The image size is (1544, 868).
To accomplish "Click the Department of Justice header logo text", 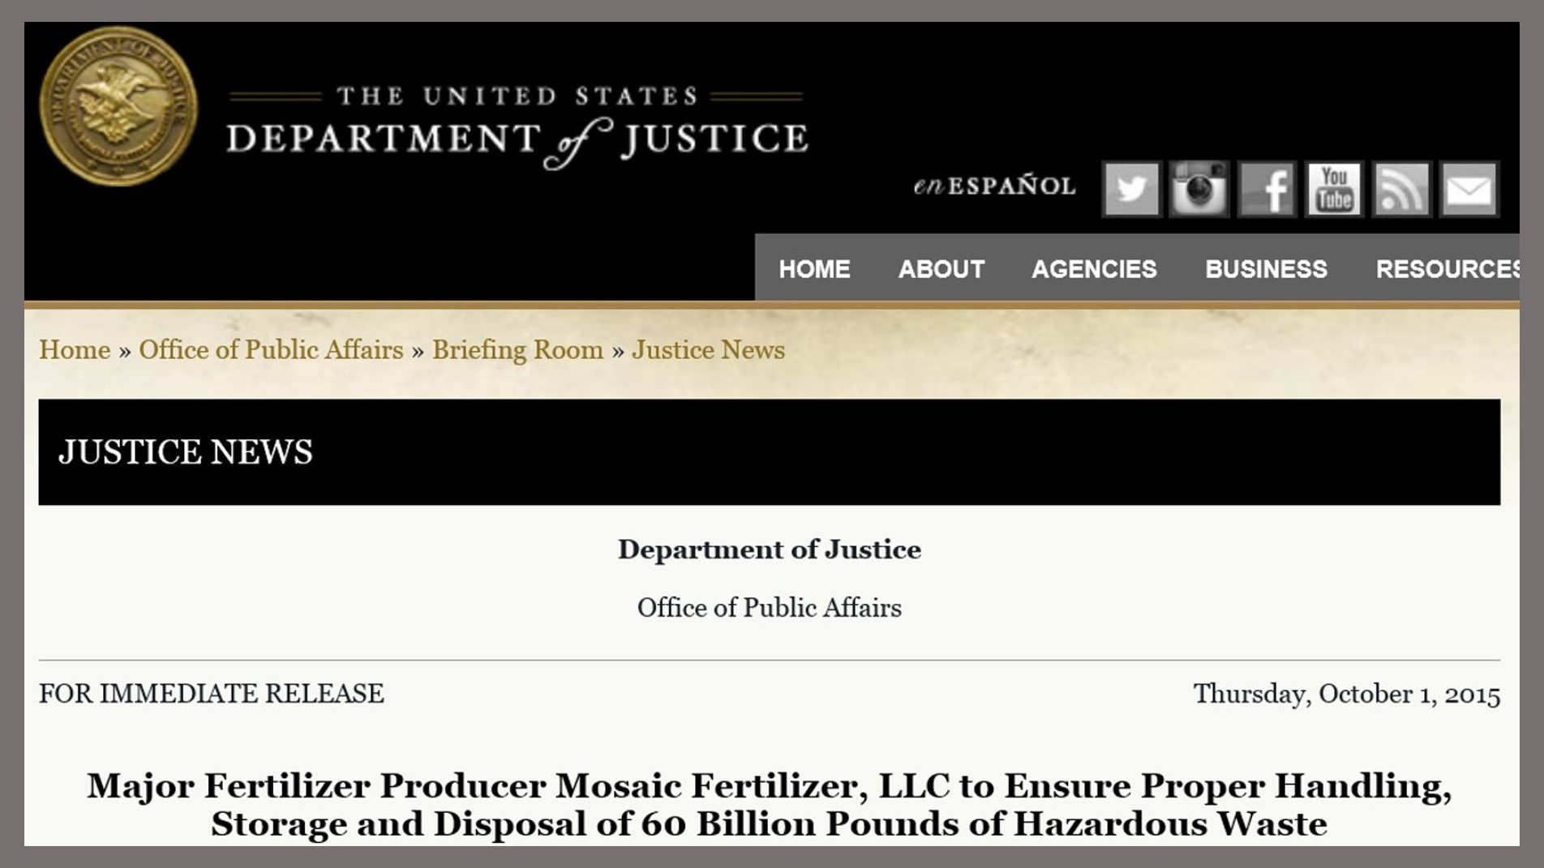I will [x=517, y=130].
